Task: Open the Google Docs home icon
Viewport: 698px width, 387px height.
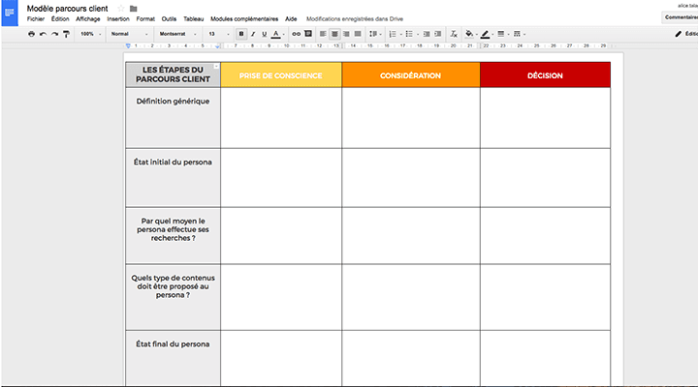Action: (x=11, y=13)
